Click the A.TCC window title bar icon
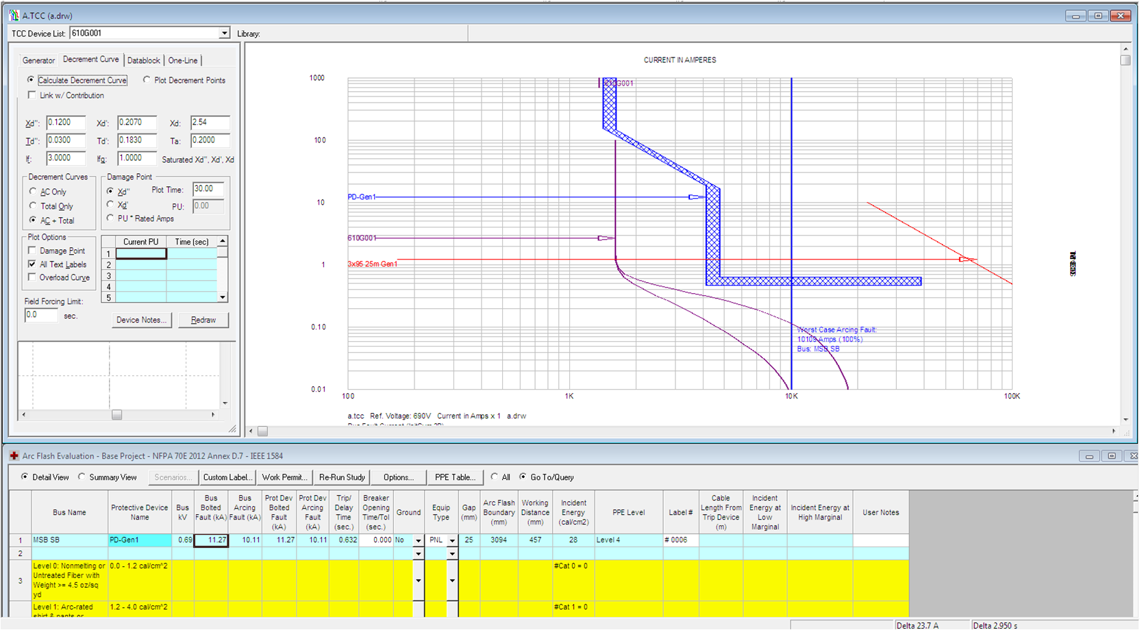The height and width of the screenshot is (630, 1140). click(x=14, y=15)
